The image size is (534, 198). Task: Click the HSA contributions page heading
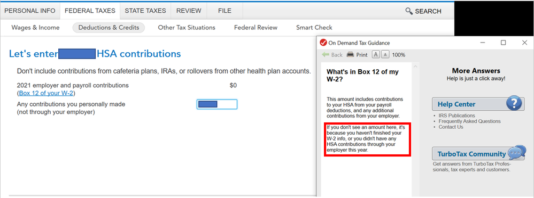pos(95,54)
